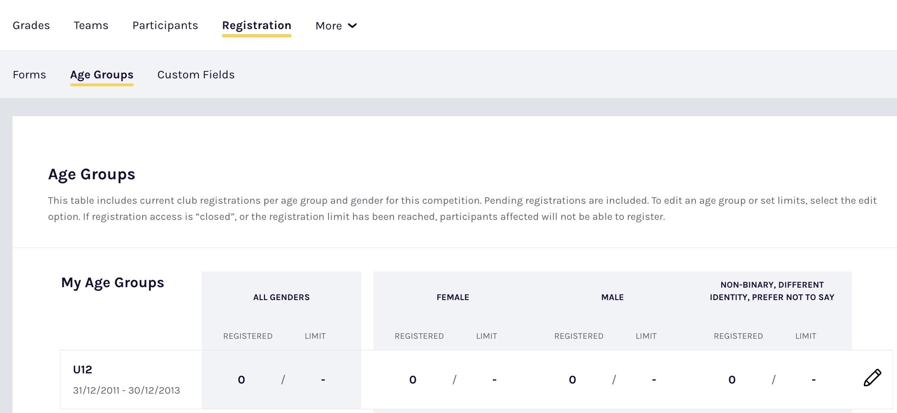Click the U12 date range 31/12/2011 - 30/12/2013

point(126,390)
